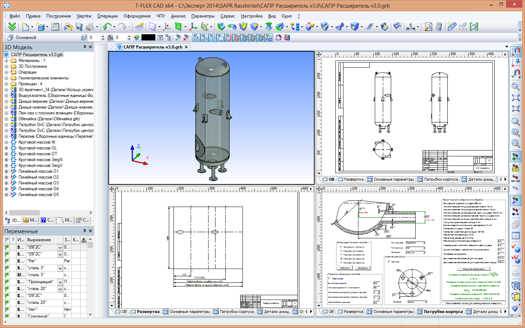Open dropdown for first "09Г2С" variable row
The height and width of the screenshot is (328, 525).
(60, 247)
